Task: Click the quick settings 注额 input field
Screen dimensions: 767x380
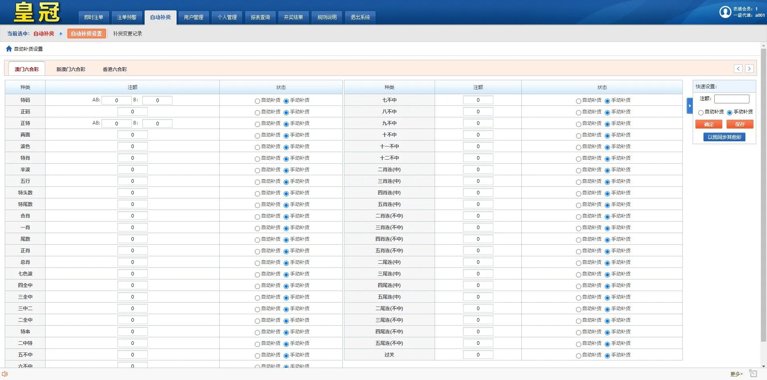Action: (732, 99)
